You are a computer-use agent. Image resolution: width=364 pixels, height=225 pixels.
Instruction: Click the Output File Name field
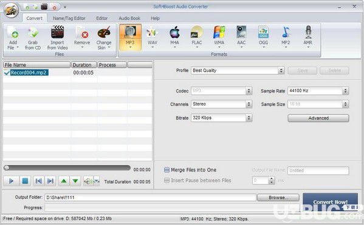[x=318, y=170]
